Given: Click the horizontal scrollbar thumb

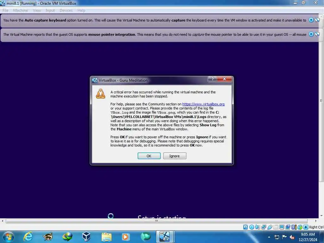Looking at the screenshot, I should pos(156,221).
